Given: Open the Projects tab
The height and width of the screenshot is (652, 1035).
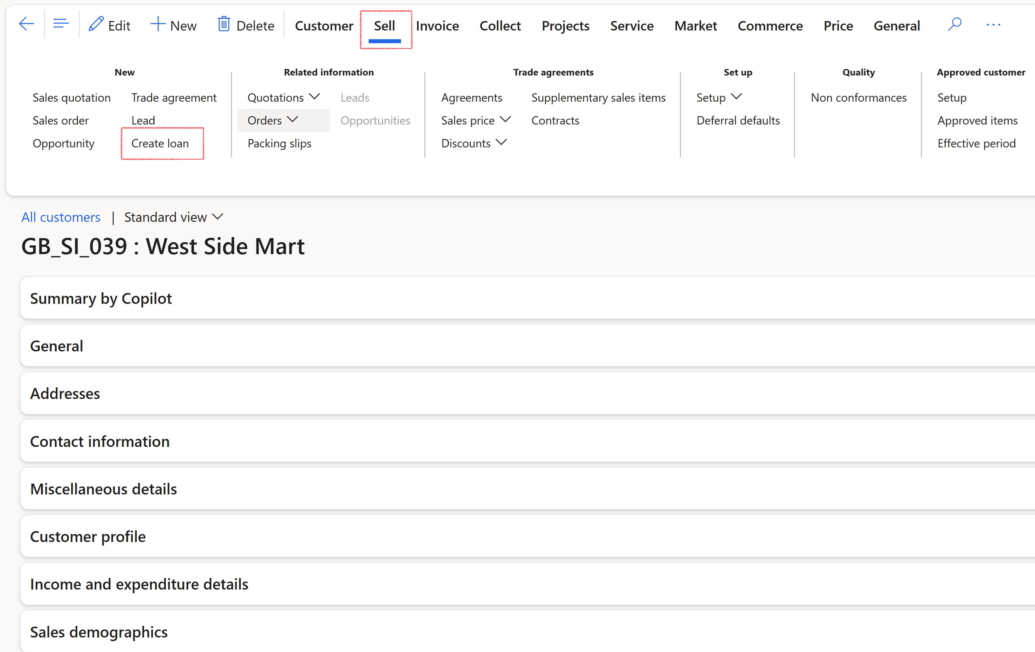Looking at the screenshot, I should click(565, 26).
